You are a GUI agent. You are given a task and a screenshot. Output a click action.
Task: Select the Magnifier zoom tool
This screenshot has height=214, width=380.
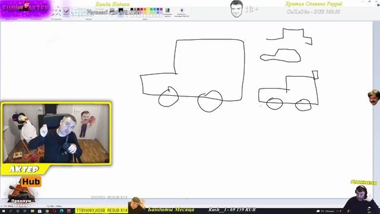click(60, 14)
